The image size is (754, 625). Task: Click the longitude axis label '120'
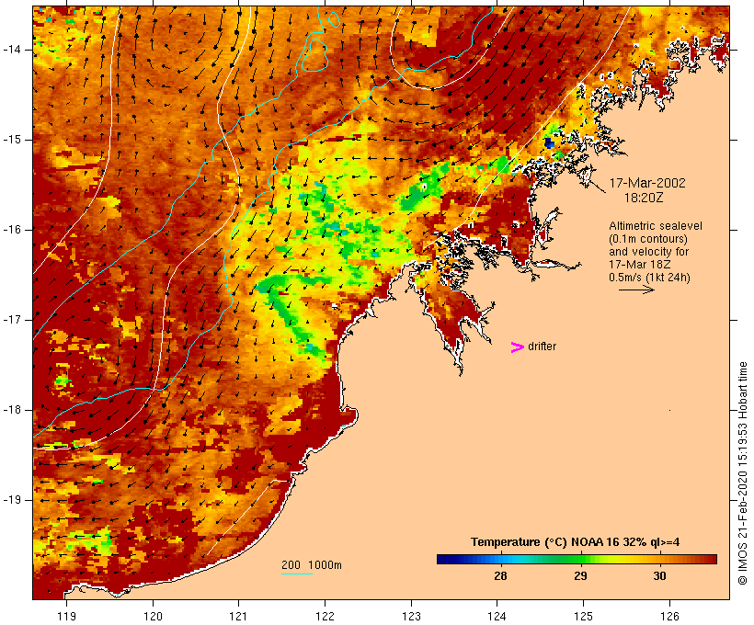(153, 616)
